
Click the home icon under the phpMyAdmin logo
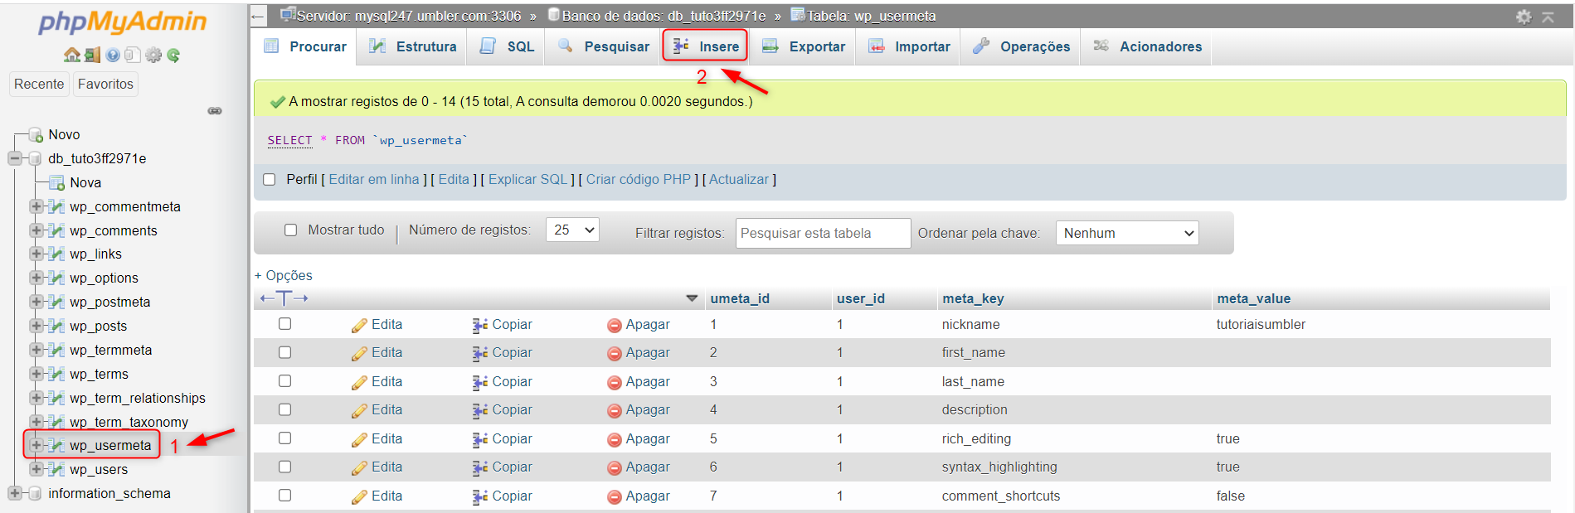pyautogui.click(x=72, y=56)
